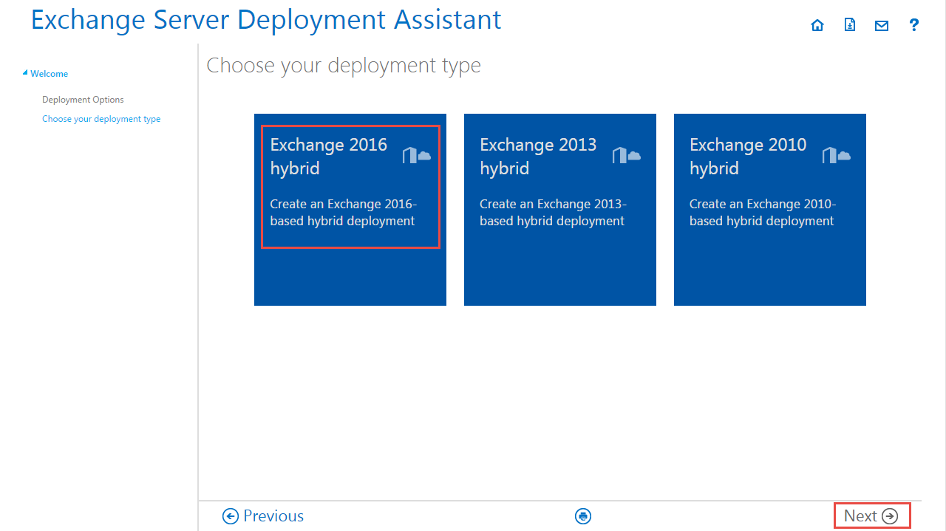
Task: Click the Exchange 2010 hybrid cloud icon
Action: tap(837, 154)
